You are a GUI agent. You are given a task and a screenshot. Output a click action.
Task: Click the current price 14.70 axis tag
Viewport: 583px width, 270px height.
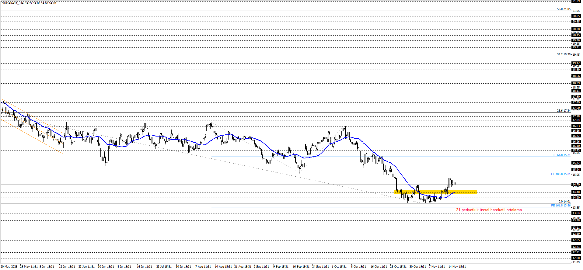pos(576,185)
